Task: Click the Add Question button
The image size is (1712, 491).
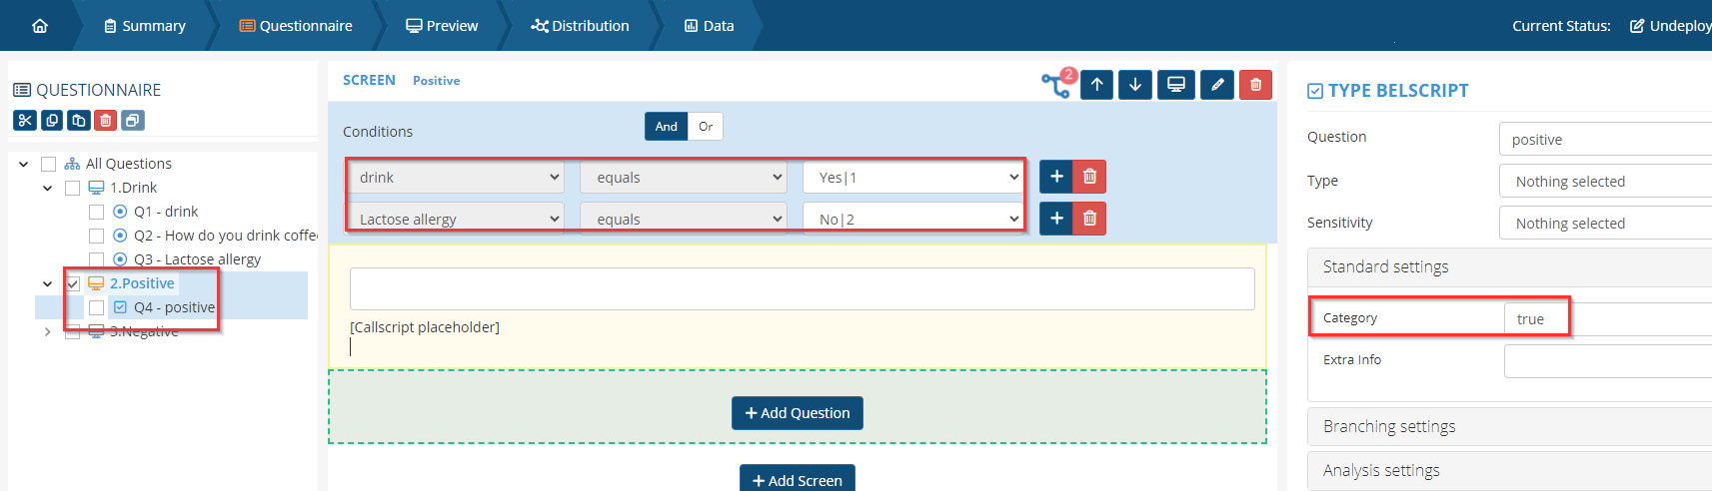Action: coord(797,413)
